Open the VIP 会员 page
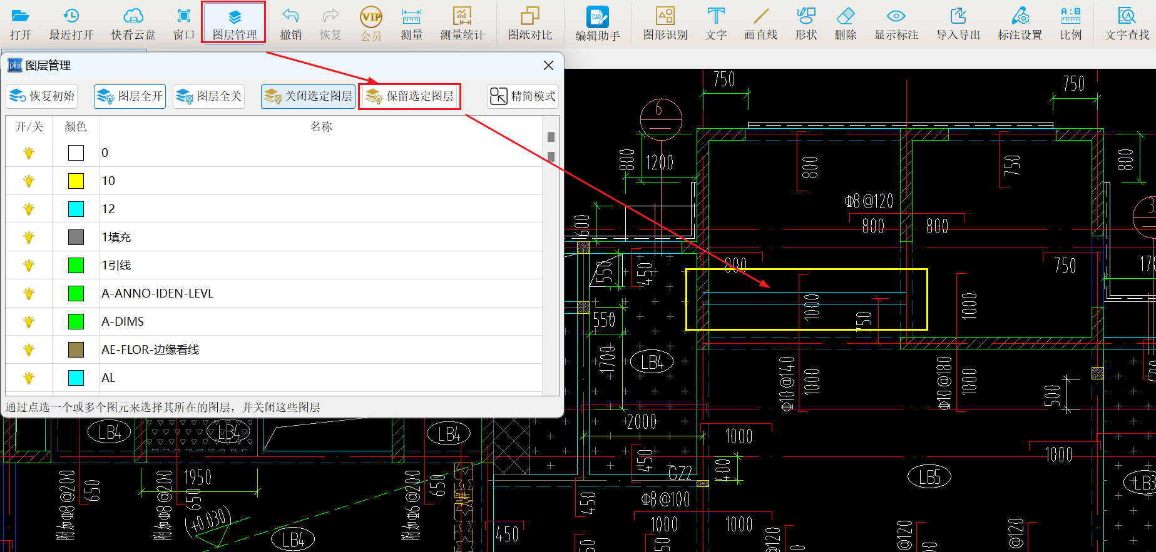This screenshot has height=552, width=1156. point(371,24)
